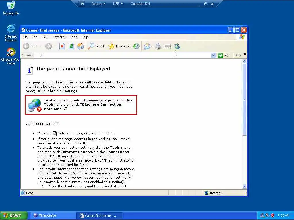Viewport: 294px width, 220px height.
Task: Open the Messenger people icon
Action: click(x=177, y=46)
